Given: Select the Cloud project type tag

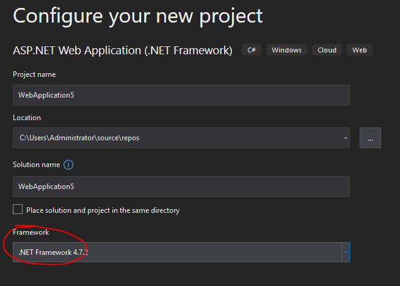Looking at the screenshot, I should pos(327,50).
